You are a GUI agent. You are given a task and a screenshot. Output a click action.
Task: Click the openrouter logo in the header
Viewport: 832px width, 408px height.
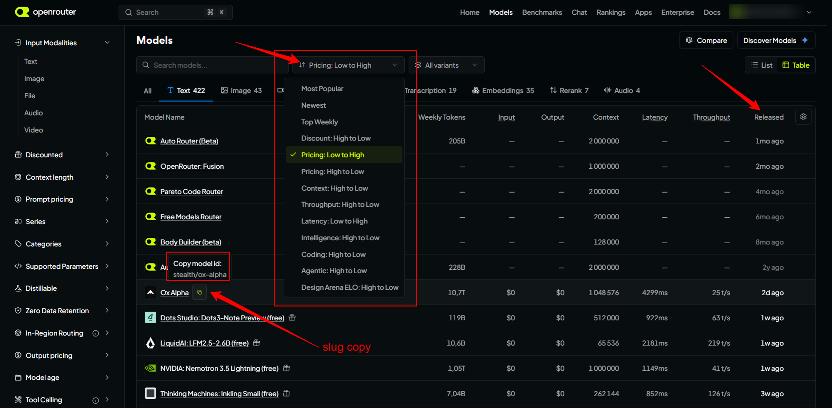[x=46, y=12]
